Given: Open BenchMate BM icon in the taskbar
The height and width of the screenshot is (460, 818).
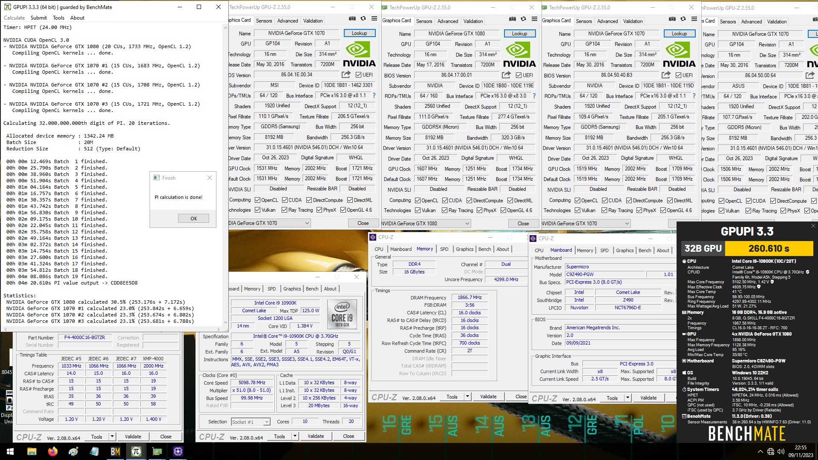Looking at the screenshot, I should (x=115, y=451).
